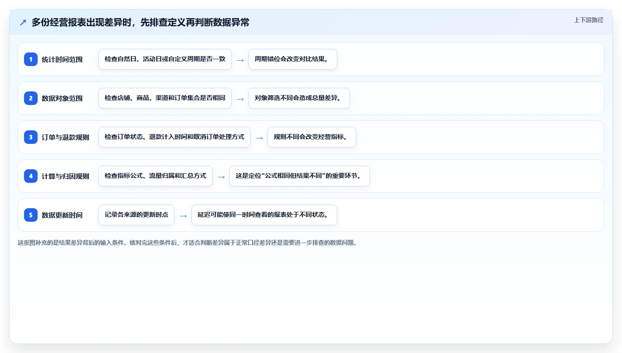Click box 规则不同会改变经营指标
Screen dimensions: 622x353
[x=312, y=137]
